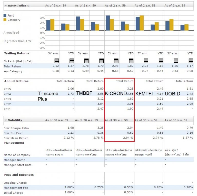Image resolution: width=197 pixels, height=196 pixels.
Task: Click the yellow Category legend swatch
Action: (5, 20)
